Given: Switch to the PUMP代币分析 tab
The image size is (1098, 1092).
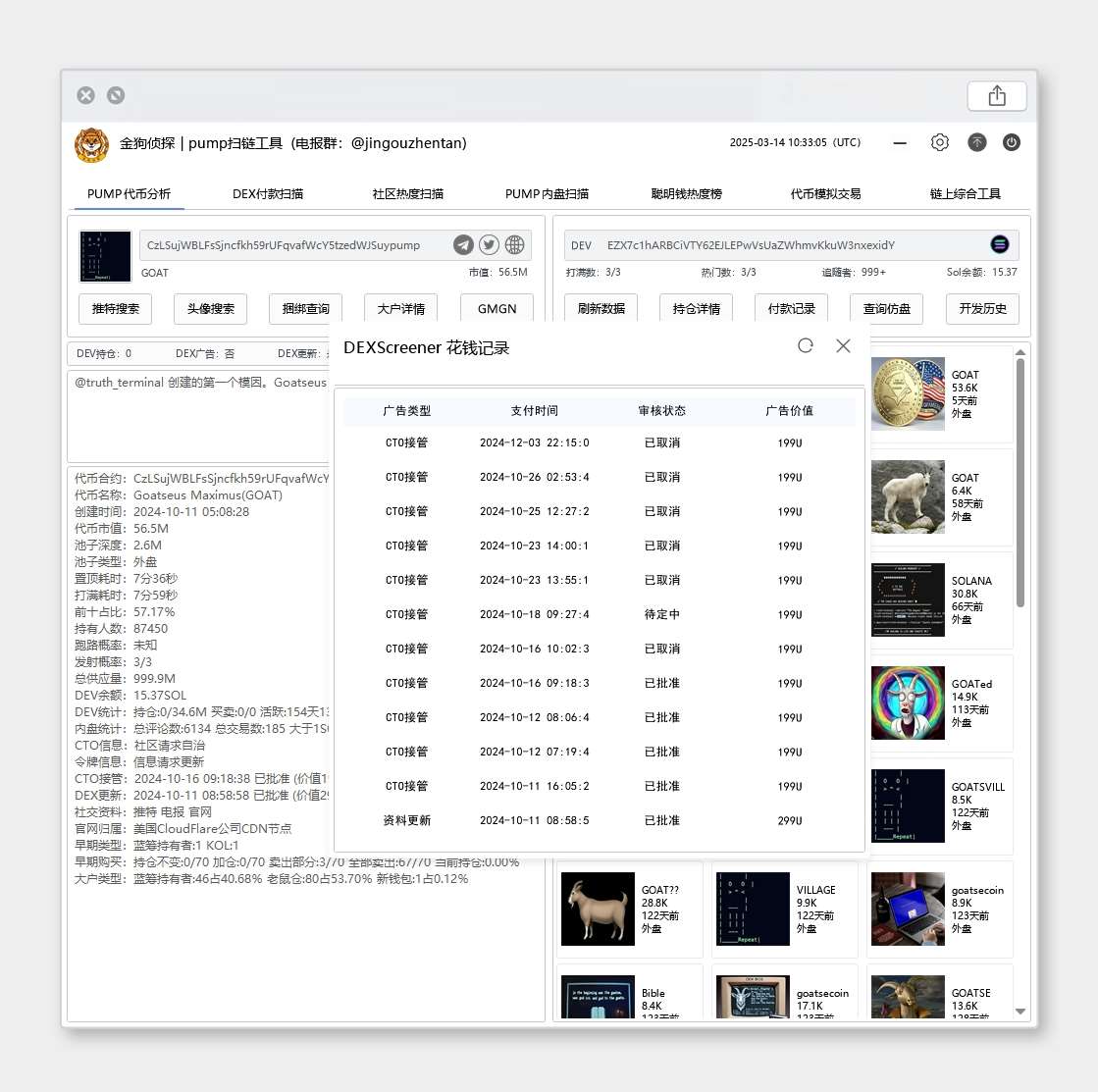Looking at the screenshot, I should [x=129, y=194].
